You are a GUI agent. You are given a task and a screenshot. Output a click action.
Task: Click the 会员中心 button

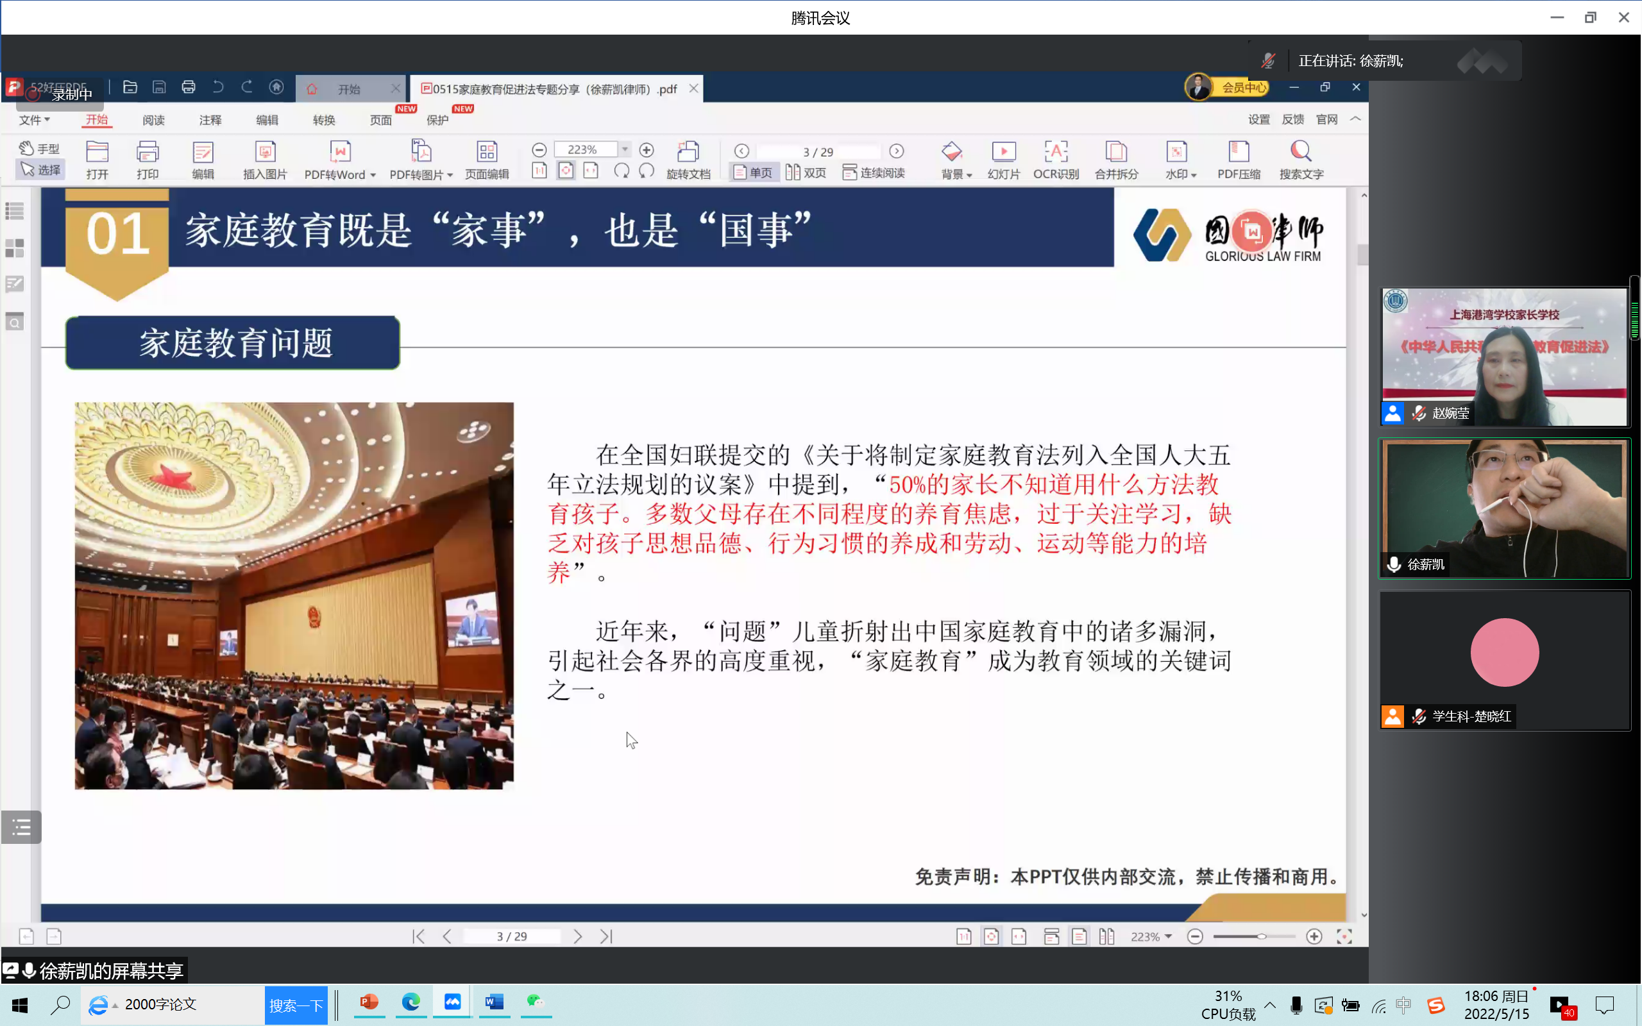pyautogui.click(x=1244, y=88)
